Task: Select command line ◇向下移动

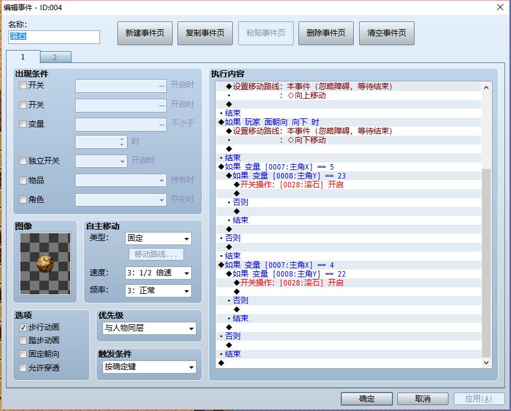Action: (x=348, y=140)
